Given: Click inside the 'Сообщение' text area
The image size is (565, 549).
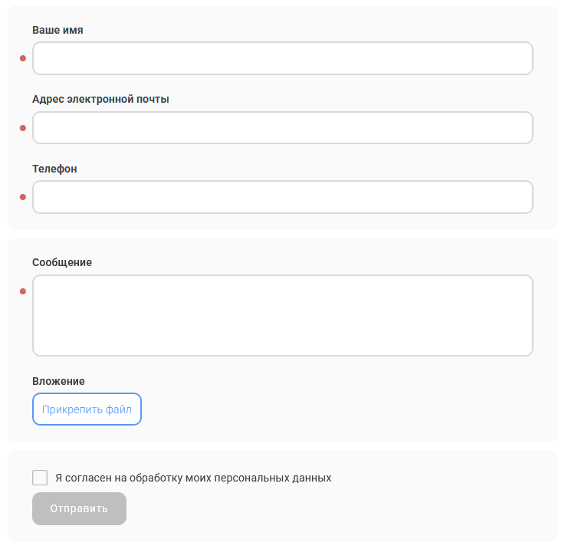Looking at the screenshot, I should coord(282,315).
